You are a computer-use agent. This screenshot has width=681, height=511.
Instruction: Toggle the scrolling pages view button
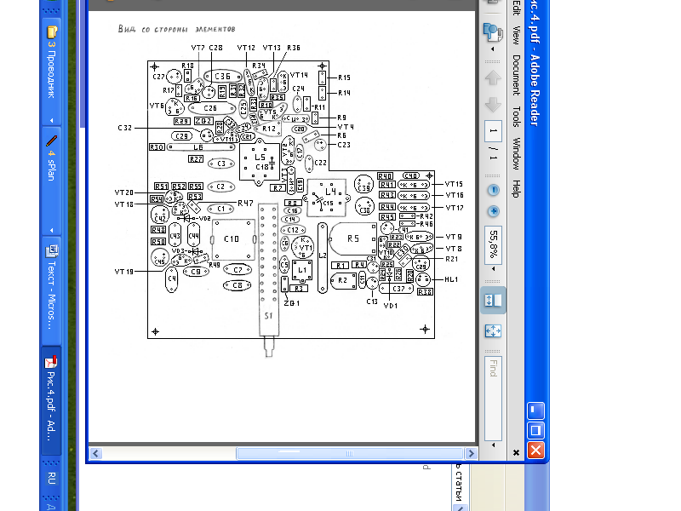pyautogui.click(x=493, y=301)
